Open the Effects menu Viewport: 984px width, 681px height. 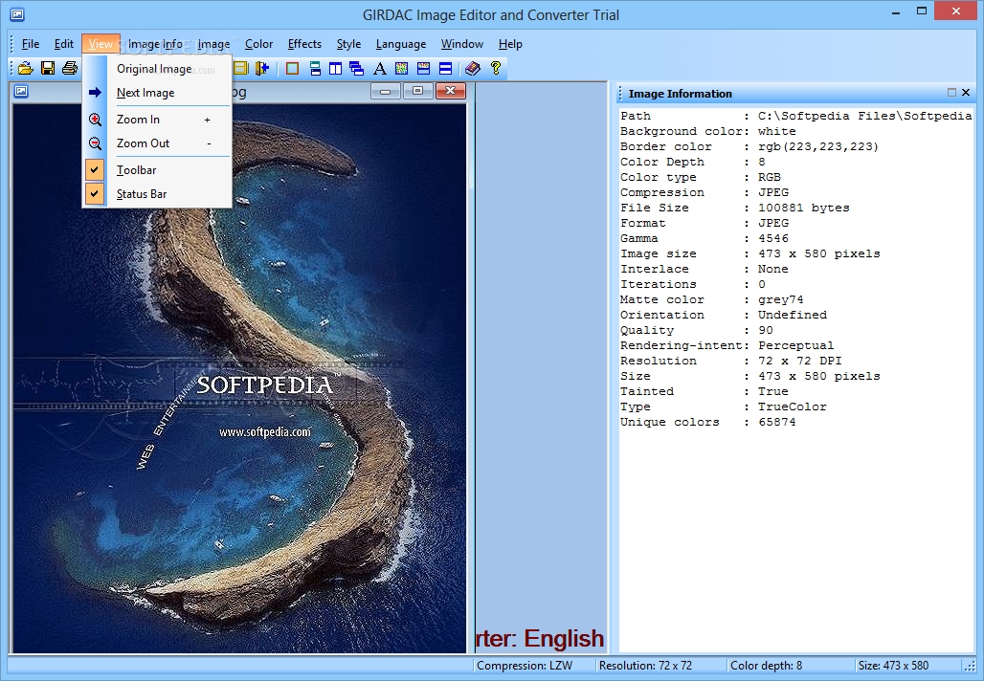pos(304,44)
